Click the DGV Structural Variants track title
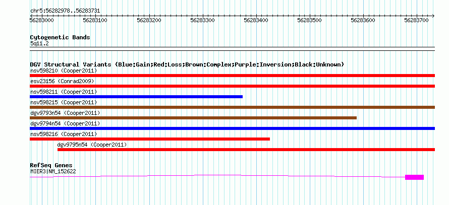This screenshot has width=449, height=205. (x=187, y=64)
